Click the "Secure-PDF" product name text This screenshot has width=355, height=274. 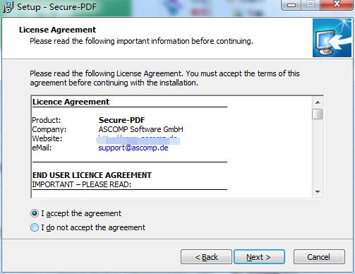(x=122, y=120)
